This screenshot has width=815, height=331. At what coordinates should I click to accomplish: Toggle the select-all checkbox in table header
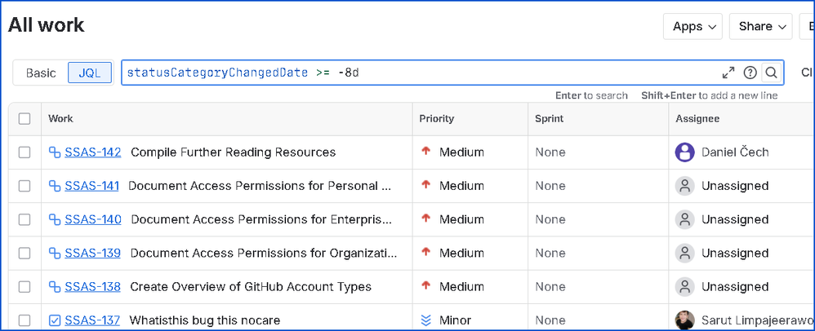tap(24, 119)
